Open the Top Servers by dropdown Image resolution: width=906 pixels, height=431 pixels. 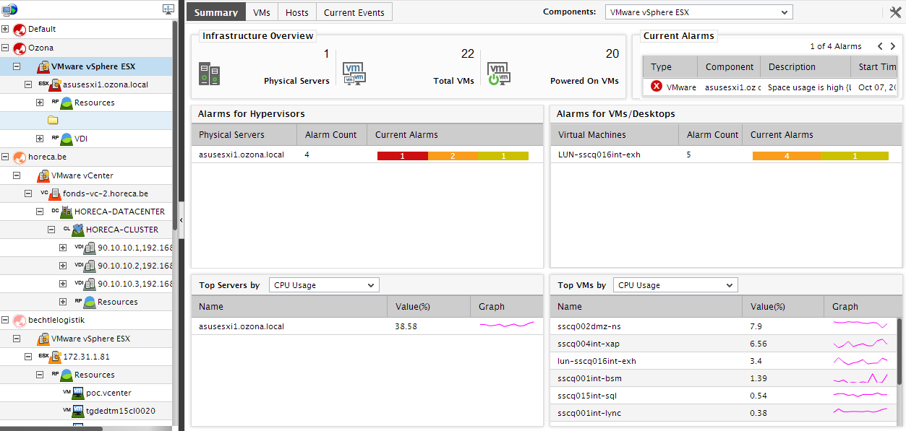324,285
